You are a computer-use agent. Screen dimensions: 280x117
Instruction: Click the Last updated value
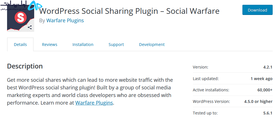coord(261,79)
